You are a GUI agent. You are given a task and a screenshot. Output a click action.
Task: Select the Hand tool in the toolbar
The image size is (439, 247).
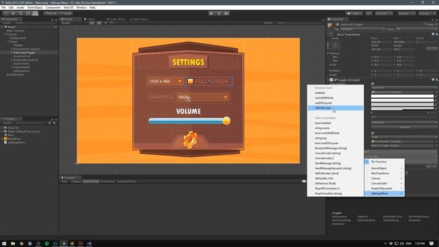[x=5, y=14]
